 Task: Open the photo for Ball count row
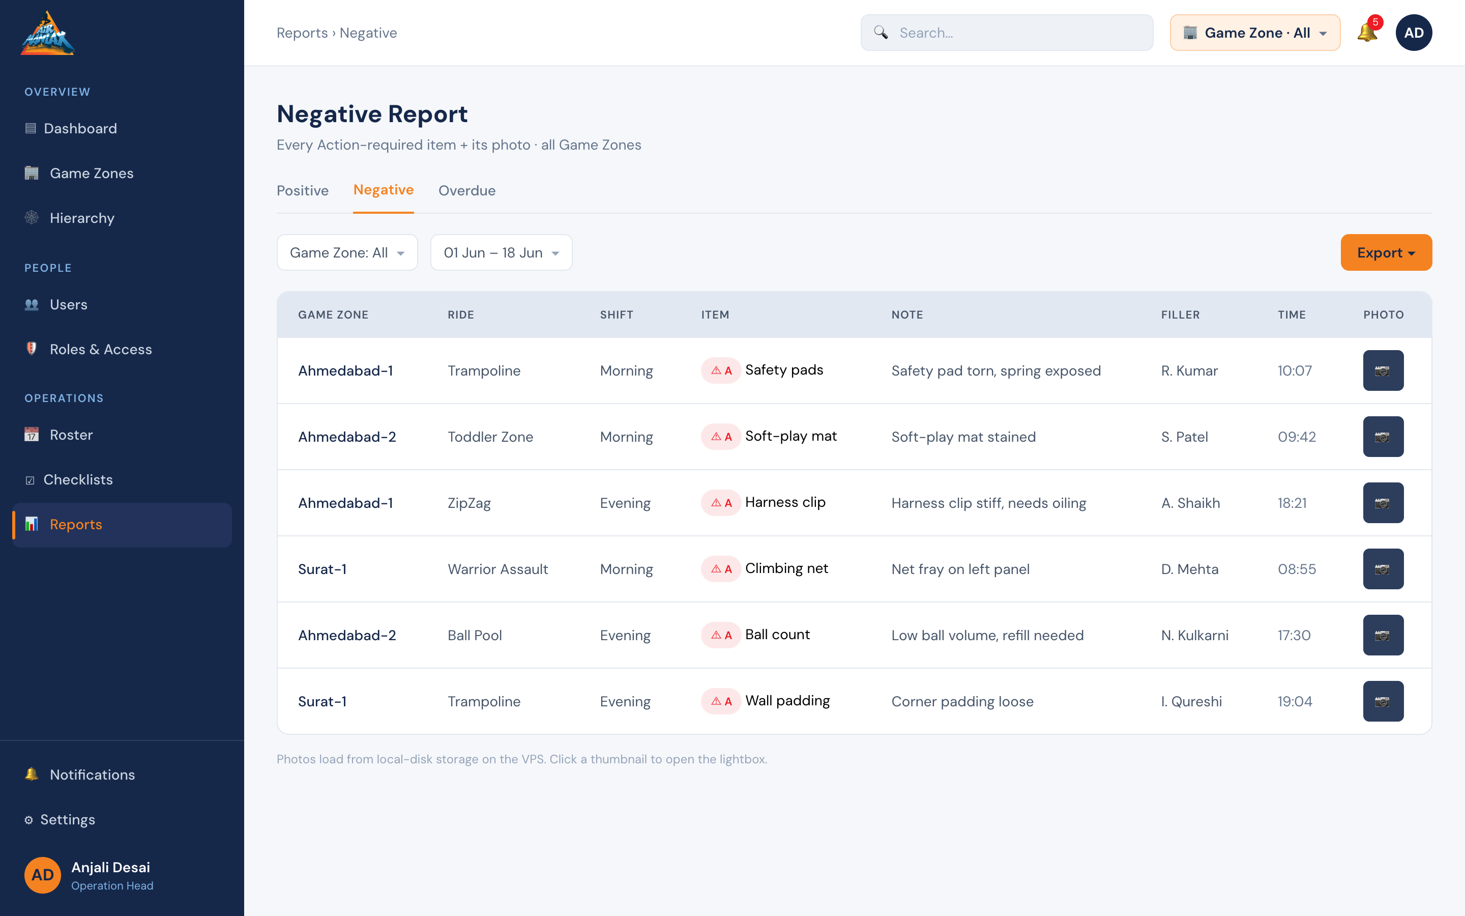1383,635
